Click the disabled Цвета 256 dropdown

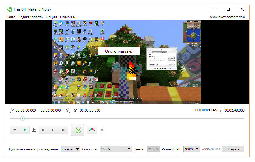[x=153, y=149]
